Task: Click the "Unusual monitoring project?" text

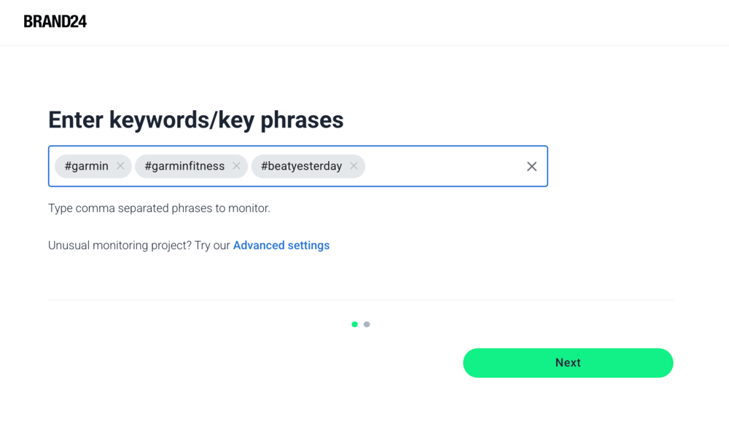Action: click(139, 246)
